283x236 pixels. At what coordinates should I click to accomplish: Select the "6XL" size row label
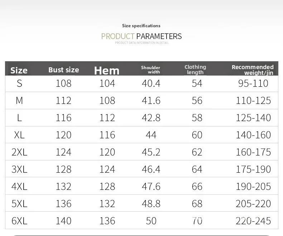[19, 221]
